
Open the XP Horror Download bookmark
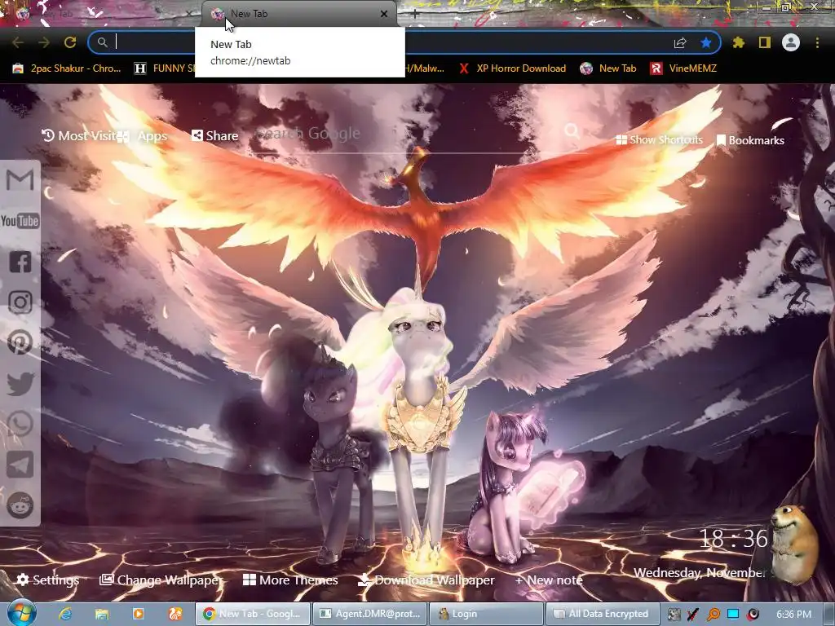(512, 68)
